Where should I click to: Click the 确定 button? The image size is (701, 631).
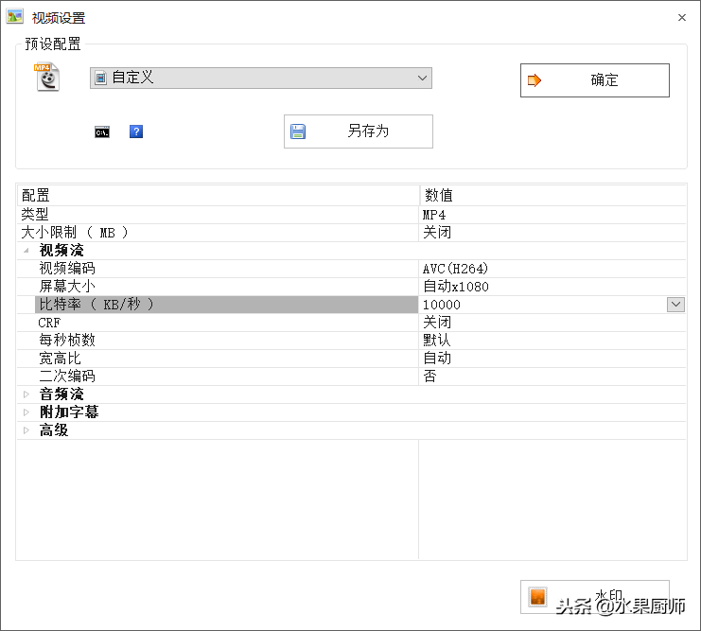point(595,80)
